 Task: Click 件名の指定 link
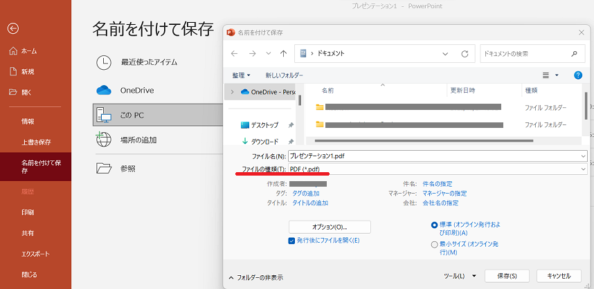pyautogui.click(x=437, y=184)
